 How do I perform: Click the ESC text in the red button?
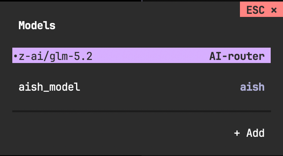pos(255,10)
